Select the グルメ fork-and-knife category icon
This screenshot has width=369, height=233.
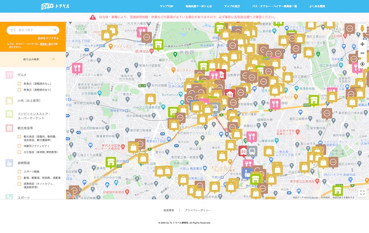(x=9, y=75)
